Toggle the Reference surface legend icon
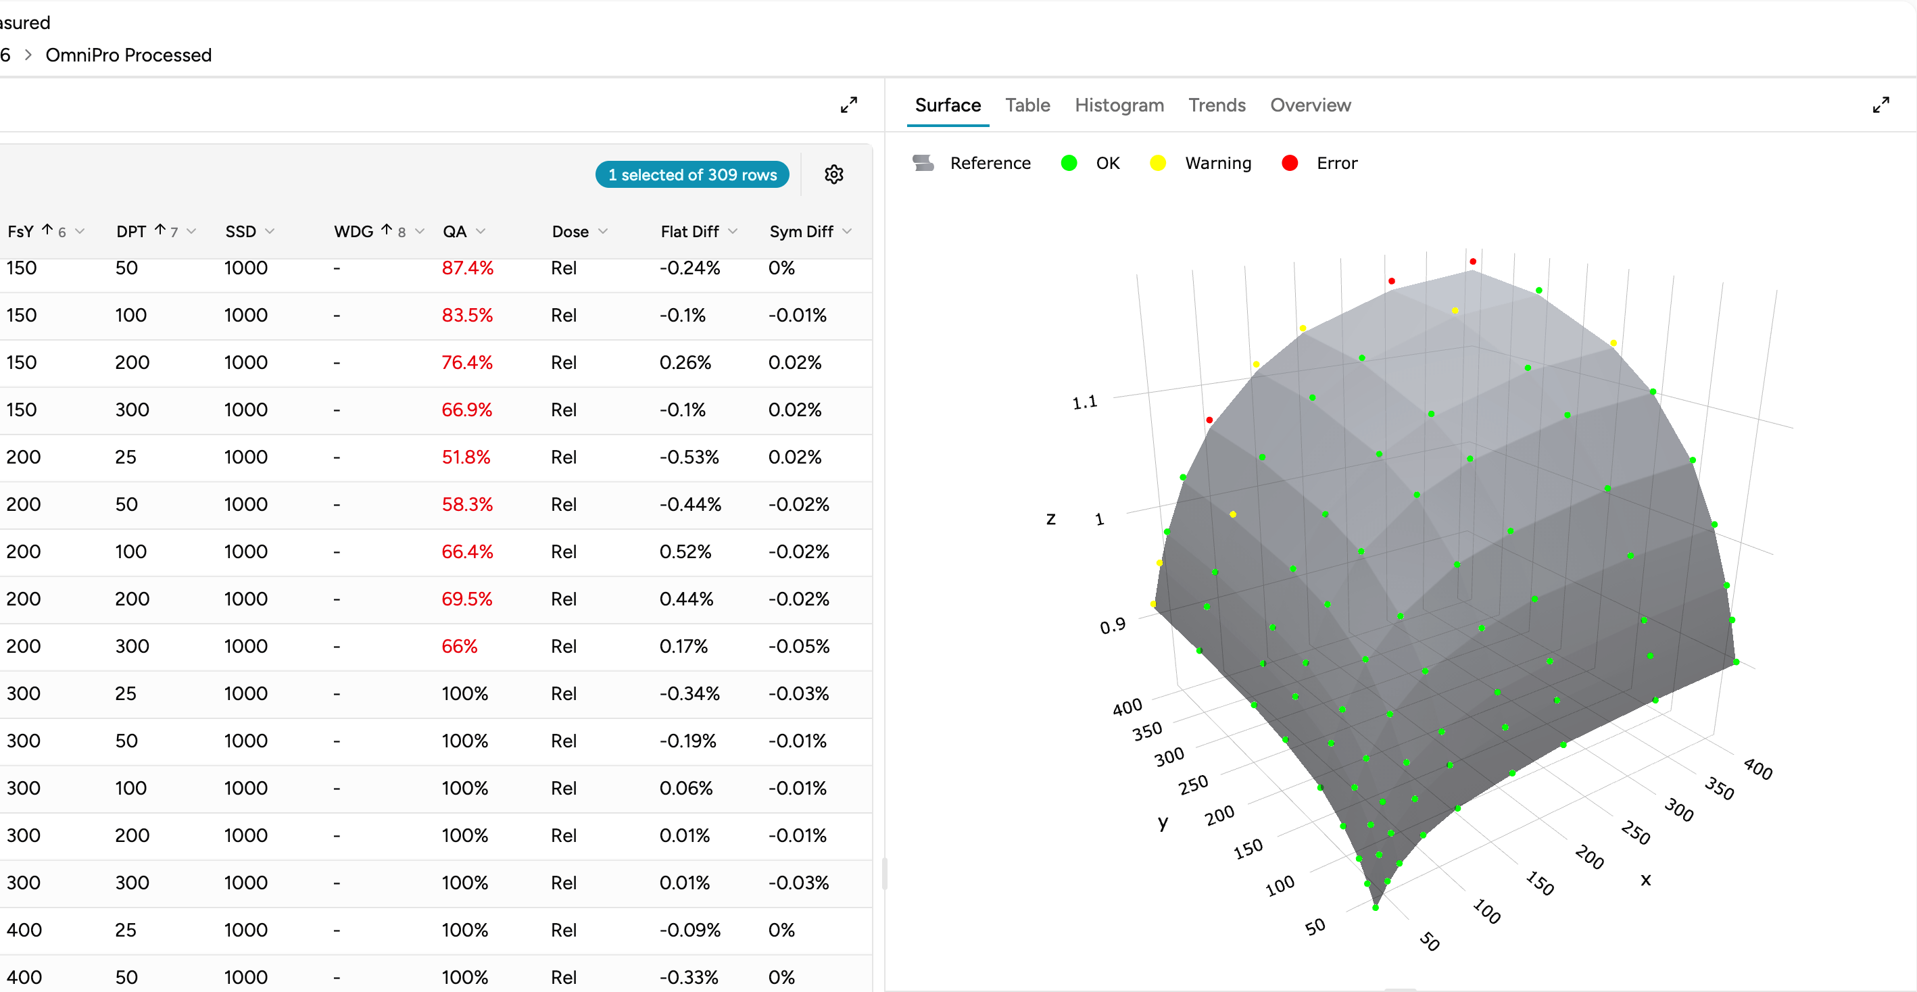The image size is (1917, 992). [923, 163]
